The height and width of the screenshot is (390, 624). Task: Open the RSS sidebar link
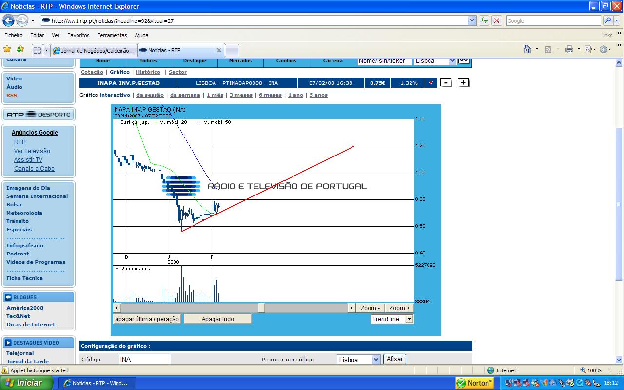12,95
